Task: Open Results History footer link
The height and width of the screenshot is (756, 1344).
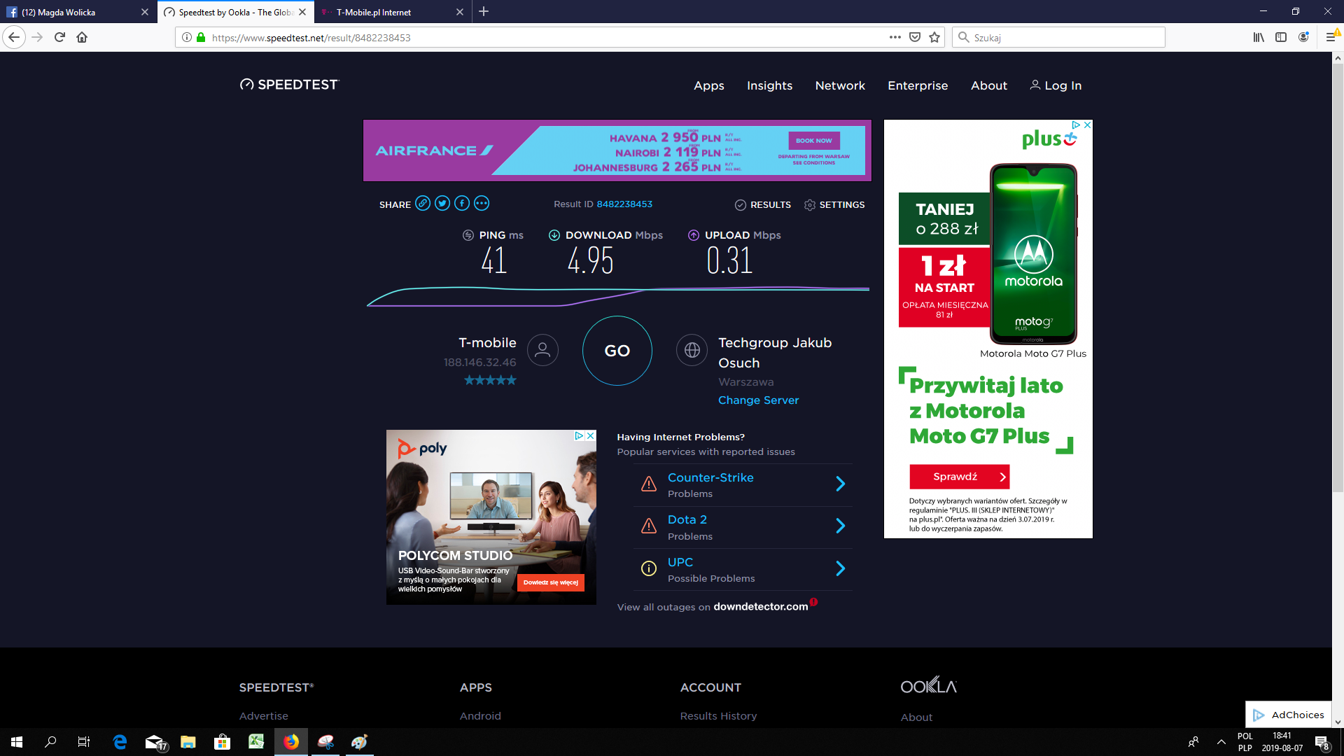Action: pyautogui.click(x=718, y=716)
